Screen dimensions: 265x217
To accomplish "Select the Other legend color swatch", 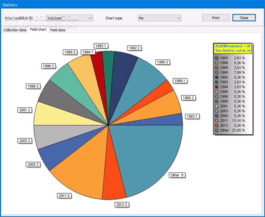I will click(217, 130).
